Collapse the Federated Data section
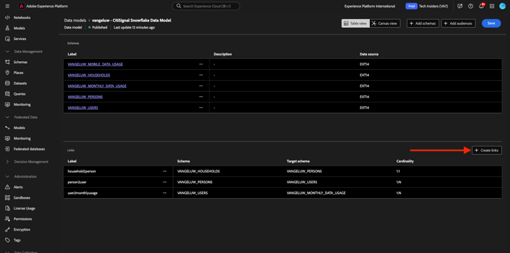This screenshot has height=253, width=510. point(7,117)
